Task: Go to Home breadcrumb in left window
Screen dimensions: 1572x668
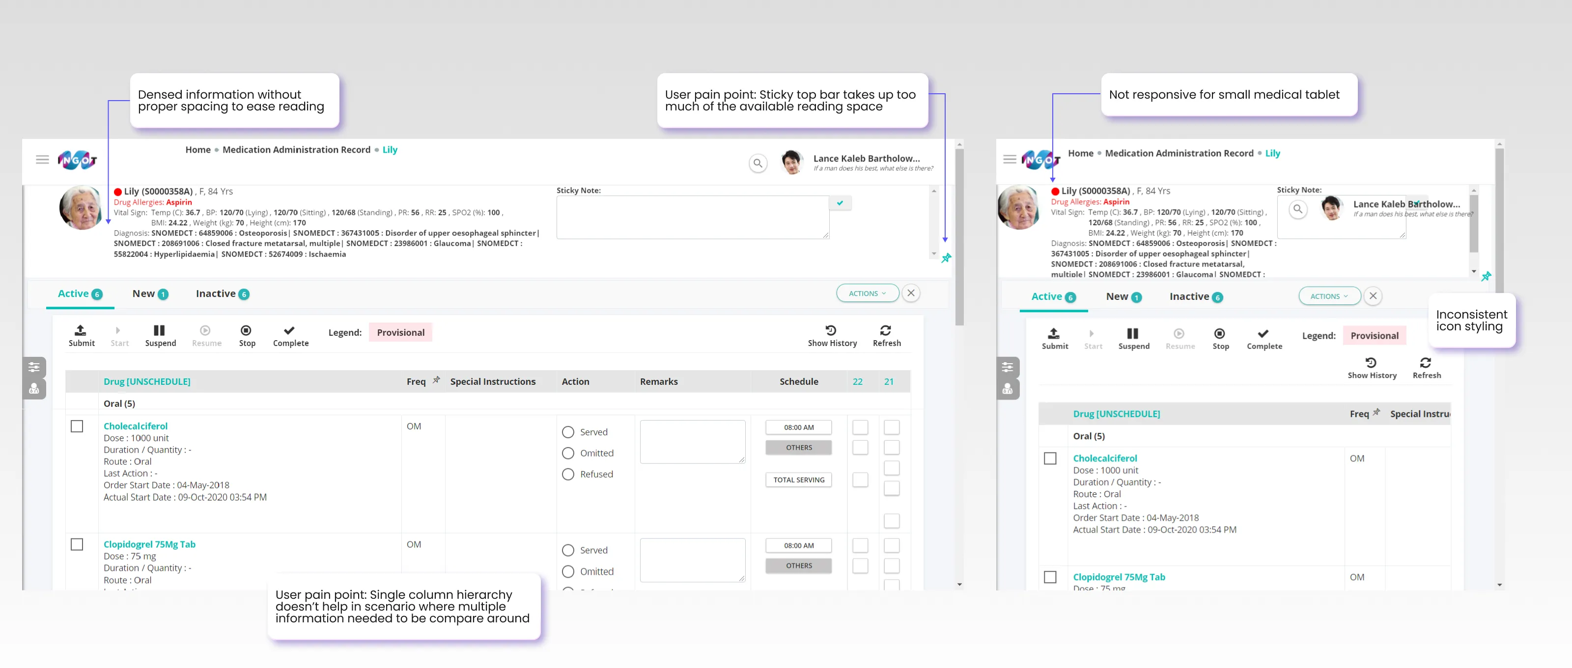Action: (x=197, y=149)
